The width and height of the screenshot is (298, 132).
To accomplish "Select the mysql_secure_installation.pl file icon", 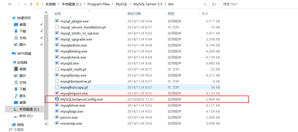I will click(x=57, y=27).
